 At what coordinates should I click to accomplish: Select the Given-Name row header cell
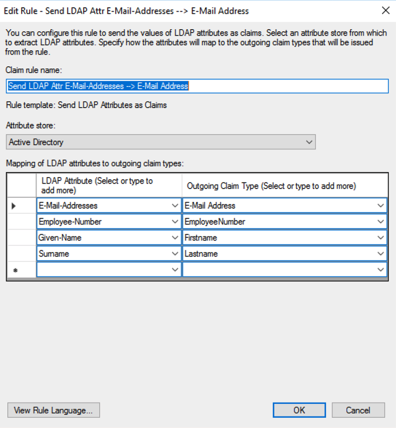[x=22, y=238]
